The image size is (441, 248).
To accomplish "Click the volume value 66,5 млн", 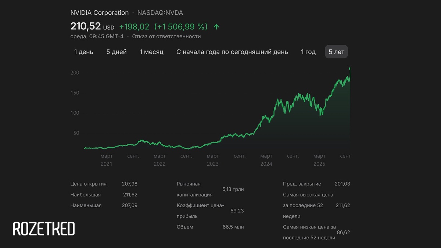I will [233, 227].
